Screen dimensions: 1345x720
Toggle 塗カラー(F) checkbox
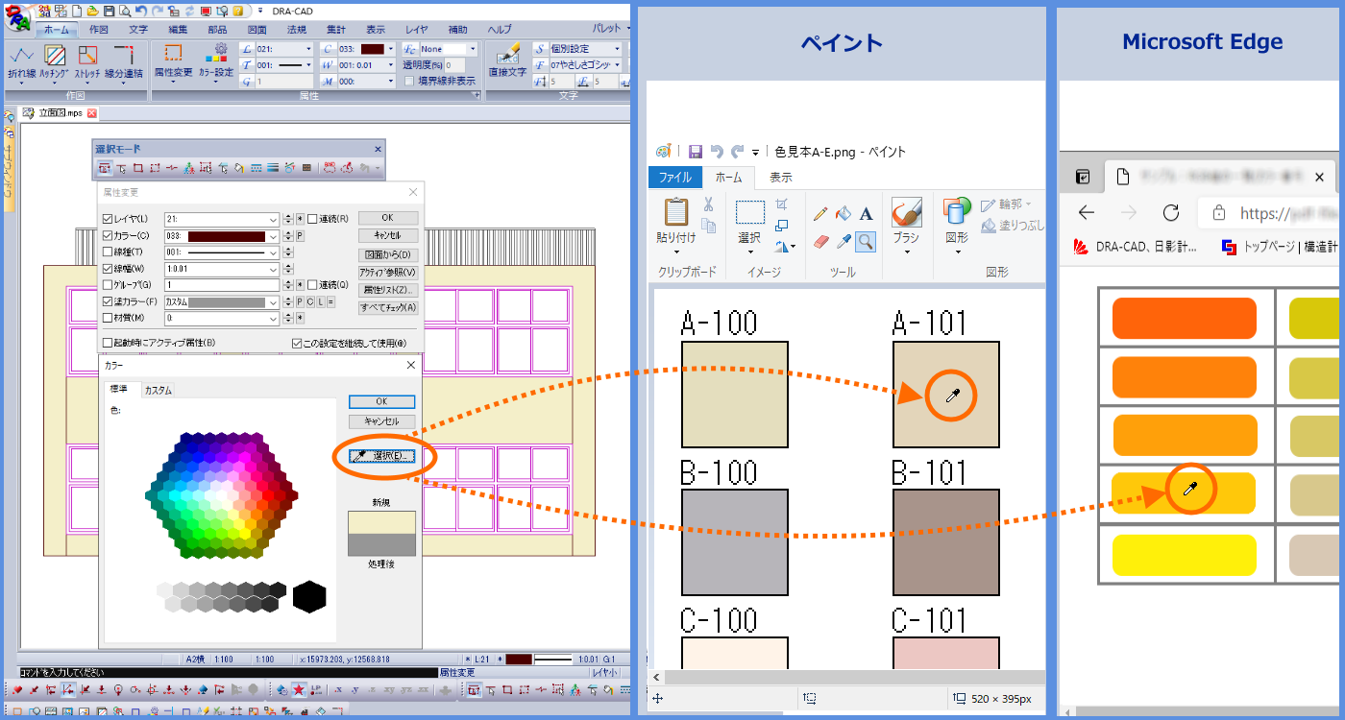108,301
